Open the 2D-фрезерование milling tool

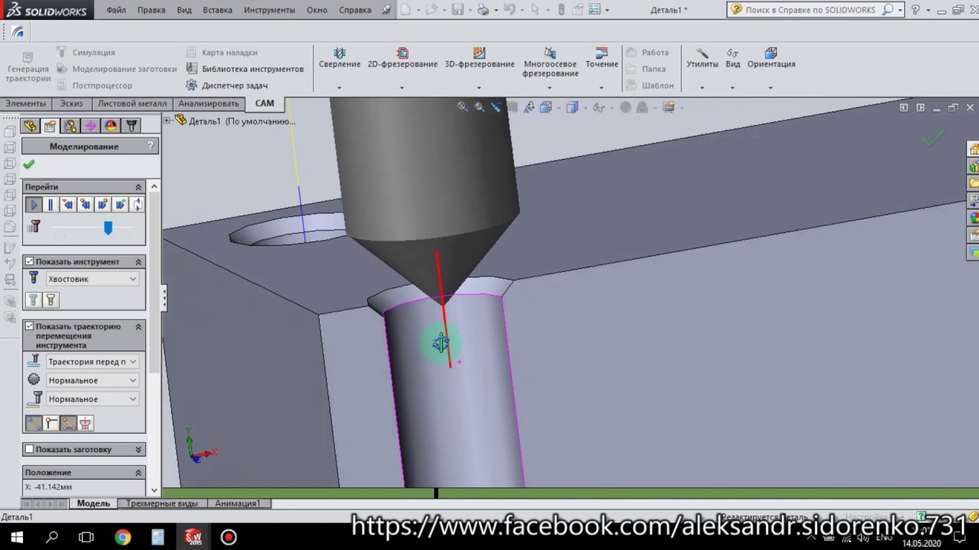click(x=402, y=58)
